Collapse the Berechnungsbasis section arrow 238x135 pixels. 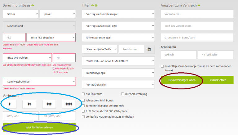click(33, 5)
